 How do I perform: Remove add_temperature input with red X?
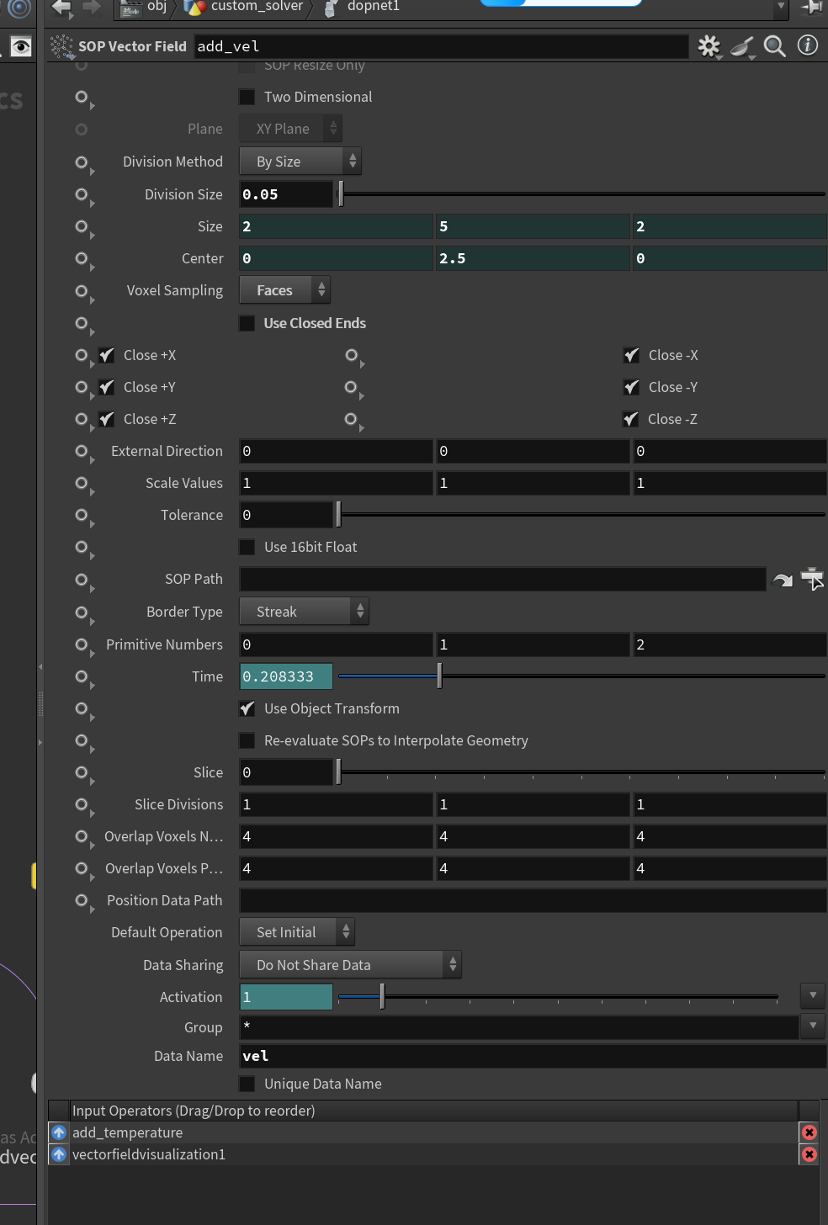tap(809, 1132)
